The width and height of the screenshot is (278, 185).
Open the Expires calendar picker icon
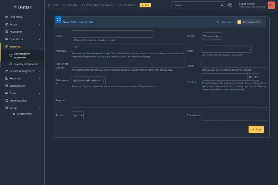tap(250, 77)
